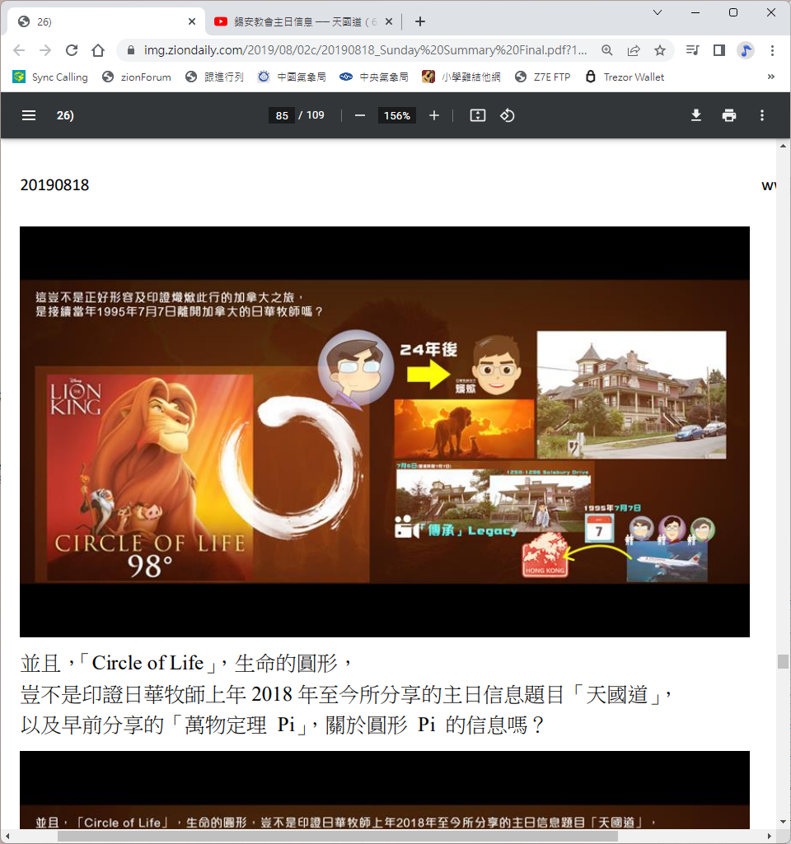791x844 pixels.
Task: Click the Lion King slide image
Action: (x=385, y=431)
